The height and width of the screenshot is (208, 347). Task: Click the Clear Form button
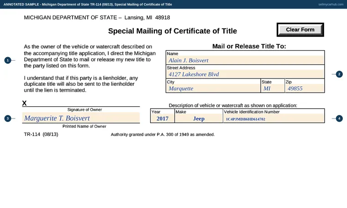coord(300,30)
